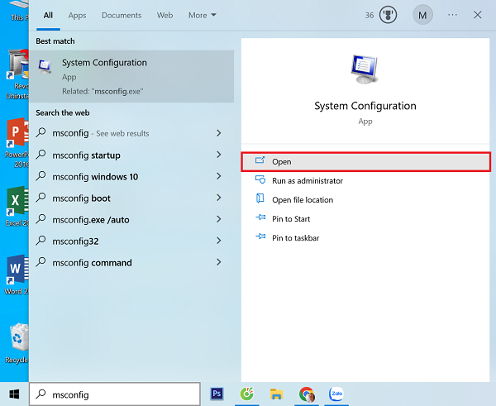Click Open for System Configuration
The height and width of the screenshot is (406, 496).
[x=365, y=161]
